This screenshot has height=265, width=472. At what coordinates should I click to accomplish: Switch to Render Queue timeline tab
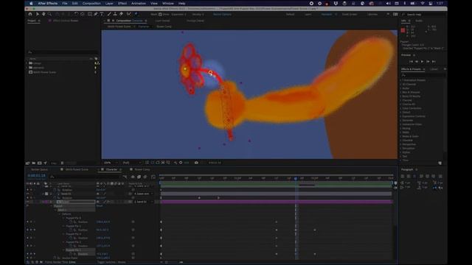tap(39, 169)
